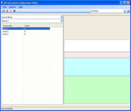131x111 pixels.
Task: Open the Options menu
Action: [x=12, y=7]
